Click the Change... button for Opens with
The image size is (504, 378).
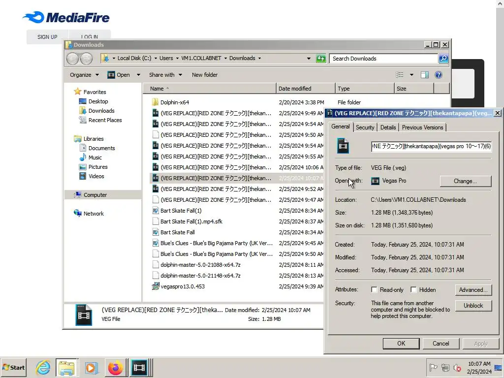(465, 181)
